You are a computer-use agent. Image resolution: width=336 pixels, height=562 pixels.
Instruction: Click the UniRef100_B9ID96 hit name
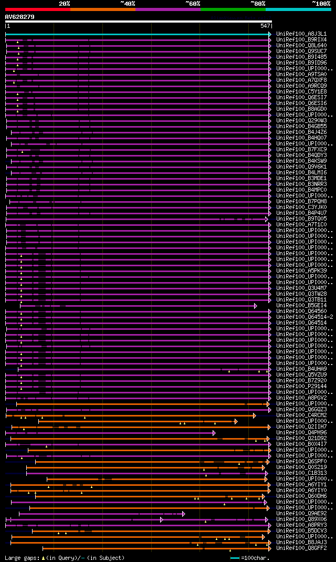point(301,63)
